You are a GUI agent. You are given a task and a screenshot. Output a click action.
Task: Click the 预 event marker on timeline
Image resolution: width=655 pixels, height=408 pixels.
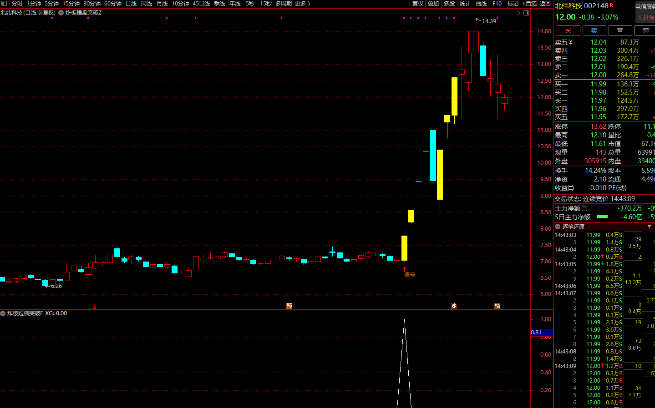pos(289,306)
